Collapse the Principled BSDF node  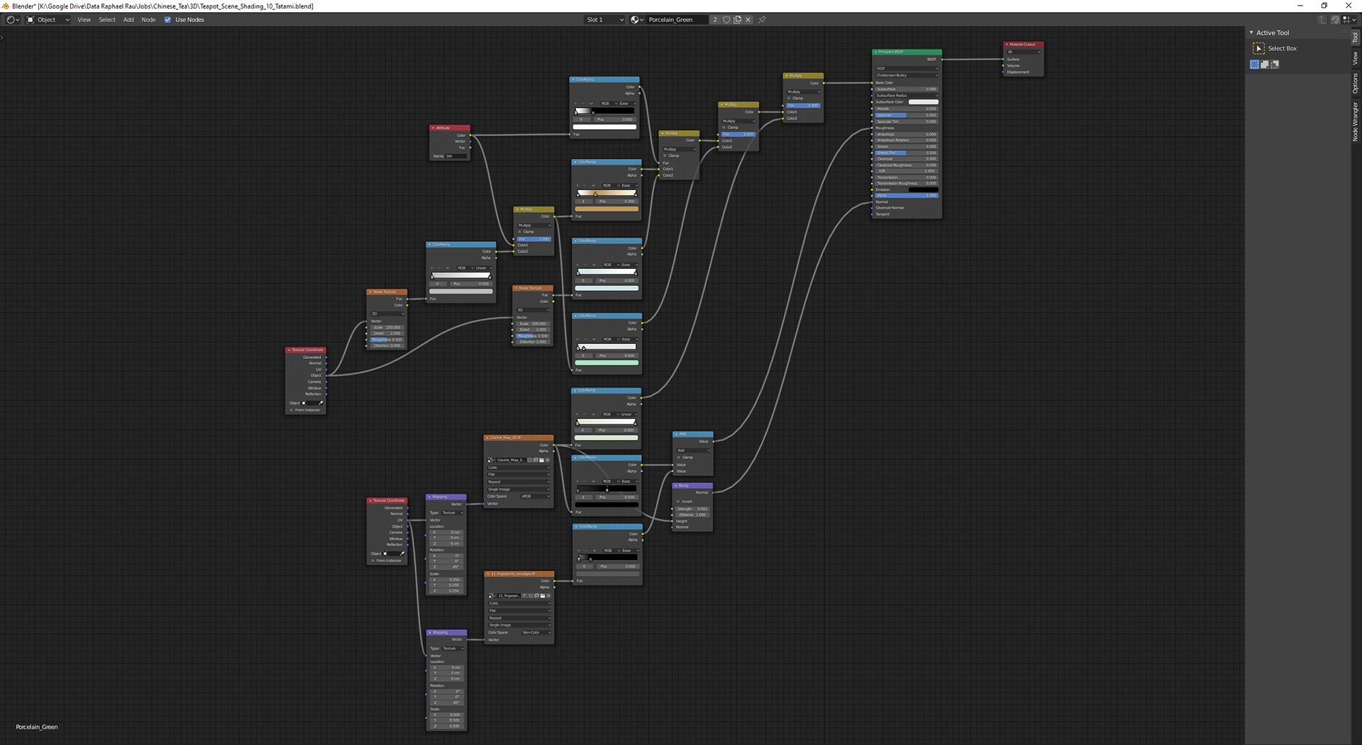click(x=875, y=52)
